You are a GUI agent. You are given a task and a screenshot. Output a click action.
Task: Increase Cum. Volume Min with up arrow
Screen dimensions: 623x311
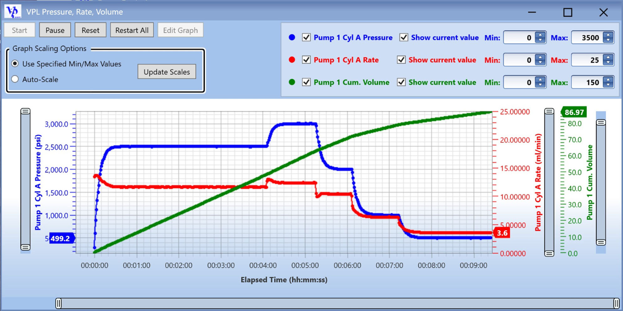click(540, 80)
